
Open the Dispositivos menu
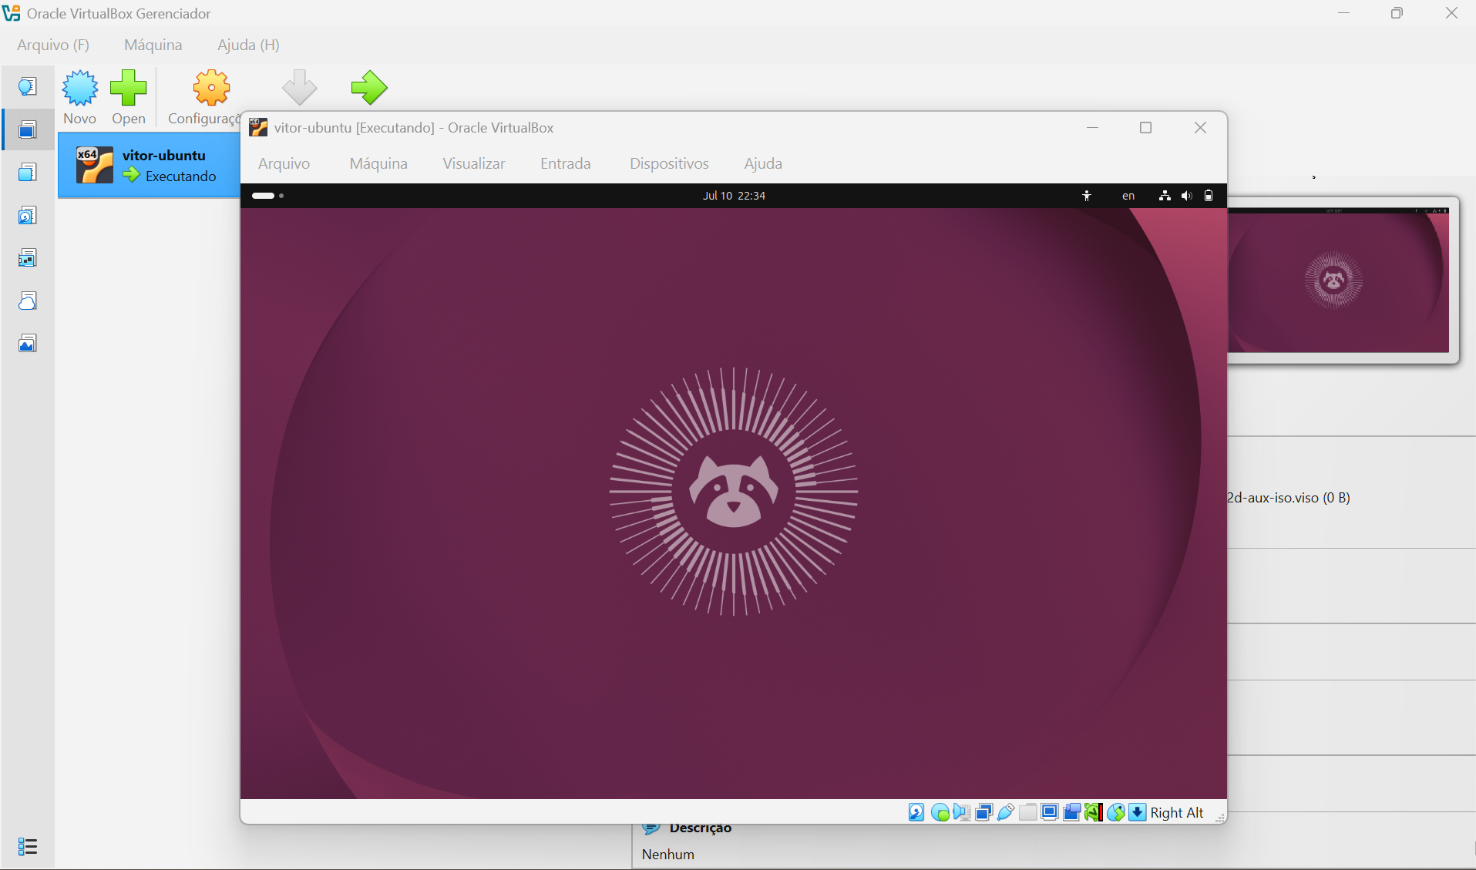(669, 163)
